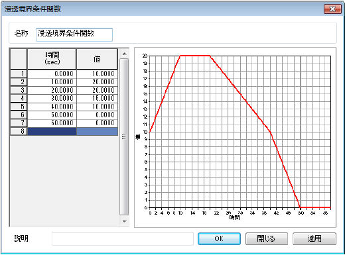Select the 値 column header
Viewport: 345px width, 255px height.
[x=97, y=59]
